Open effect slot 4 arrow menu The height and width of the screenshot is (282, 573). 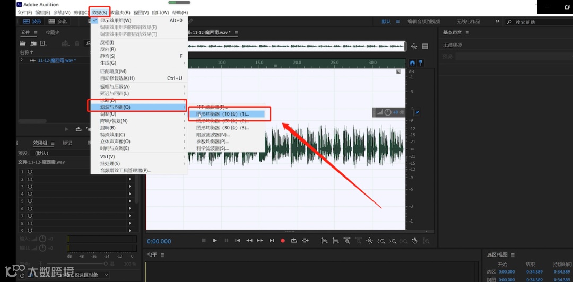point(130,193)
